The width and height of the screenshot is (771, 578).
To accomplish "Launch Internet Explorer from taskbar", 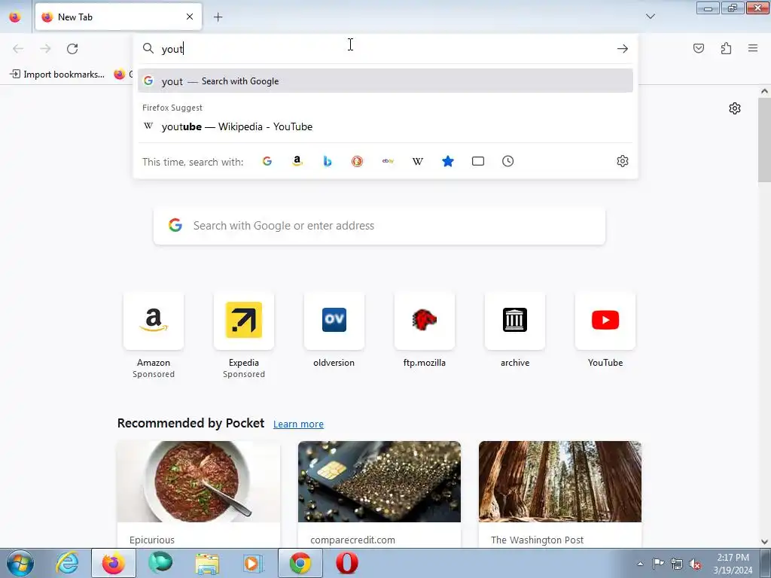I will coord(67,563).
